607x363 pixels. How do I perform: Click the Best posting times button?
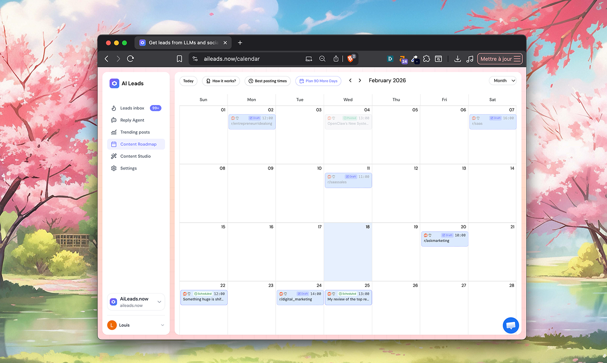coord(268,81)
